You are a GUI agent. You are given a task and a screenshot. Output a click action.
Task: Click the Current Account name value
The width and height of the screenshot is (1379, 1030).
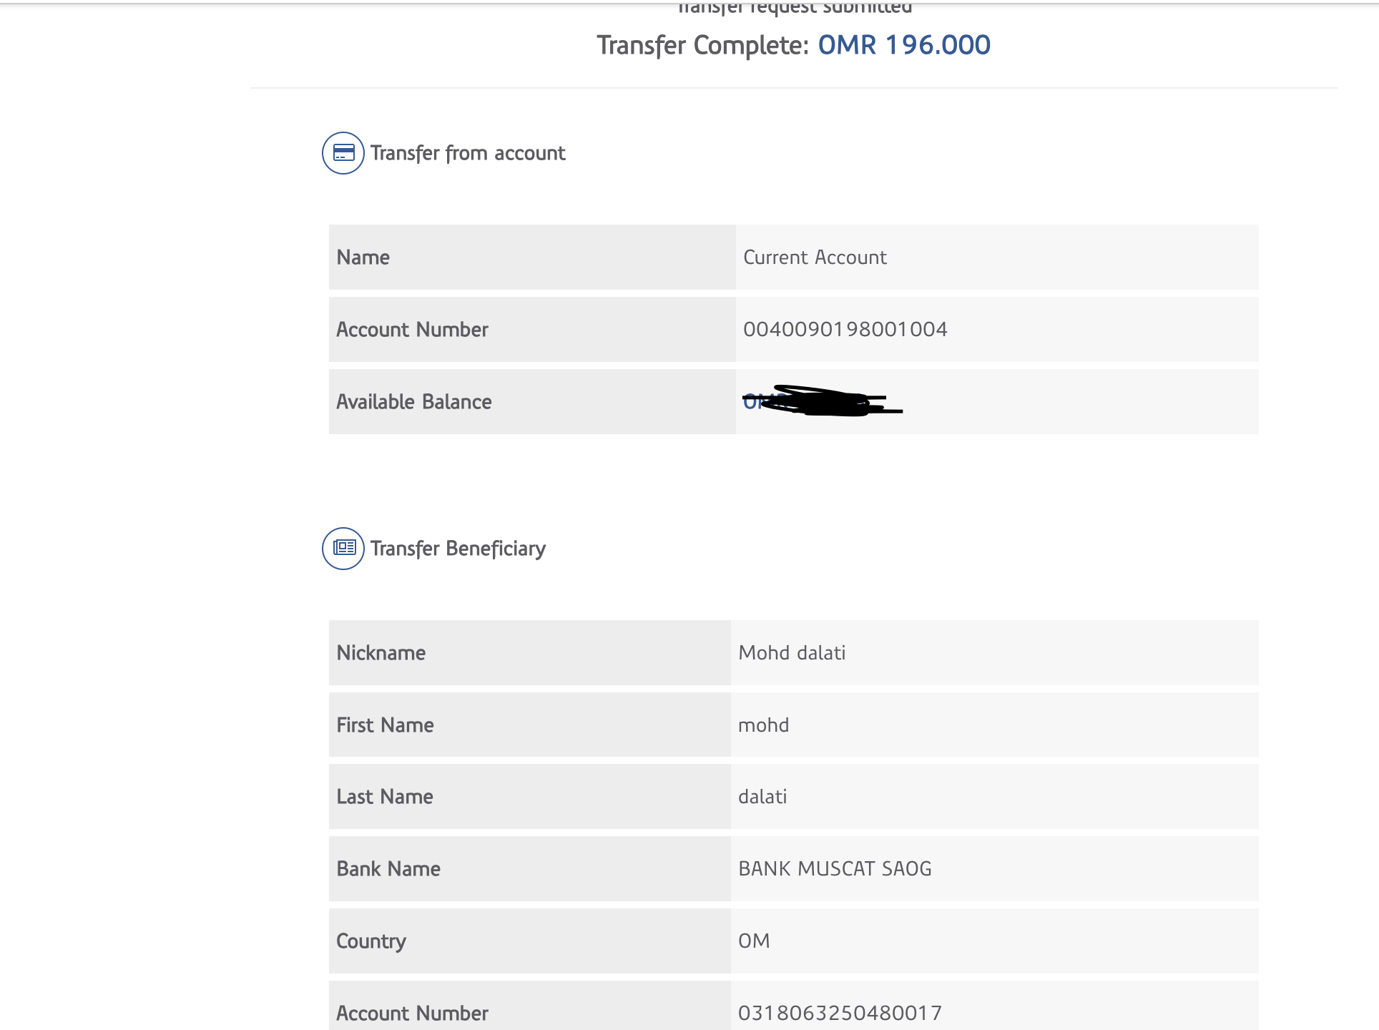pos(815,257)
